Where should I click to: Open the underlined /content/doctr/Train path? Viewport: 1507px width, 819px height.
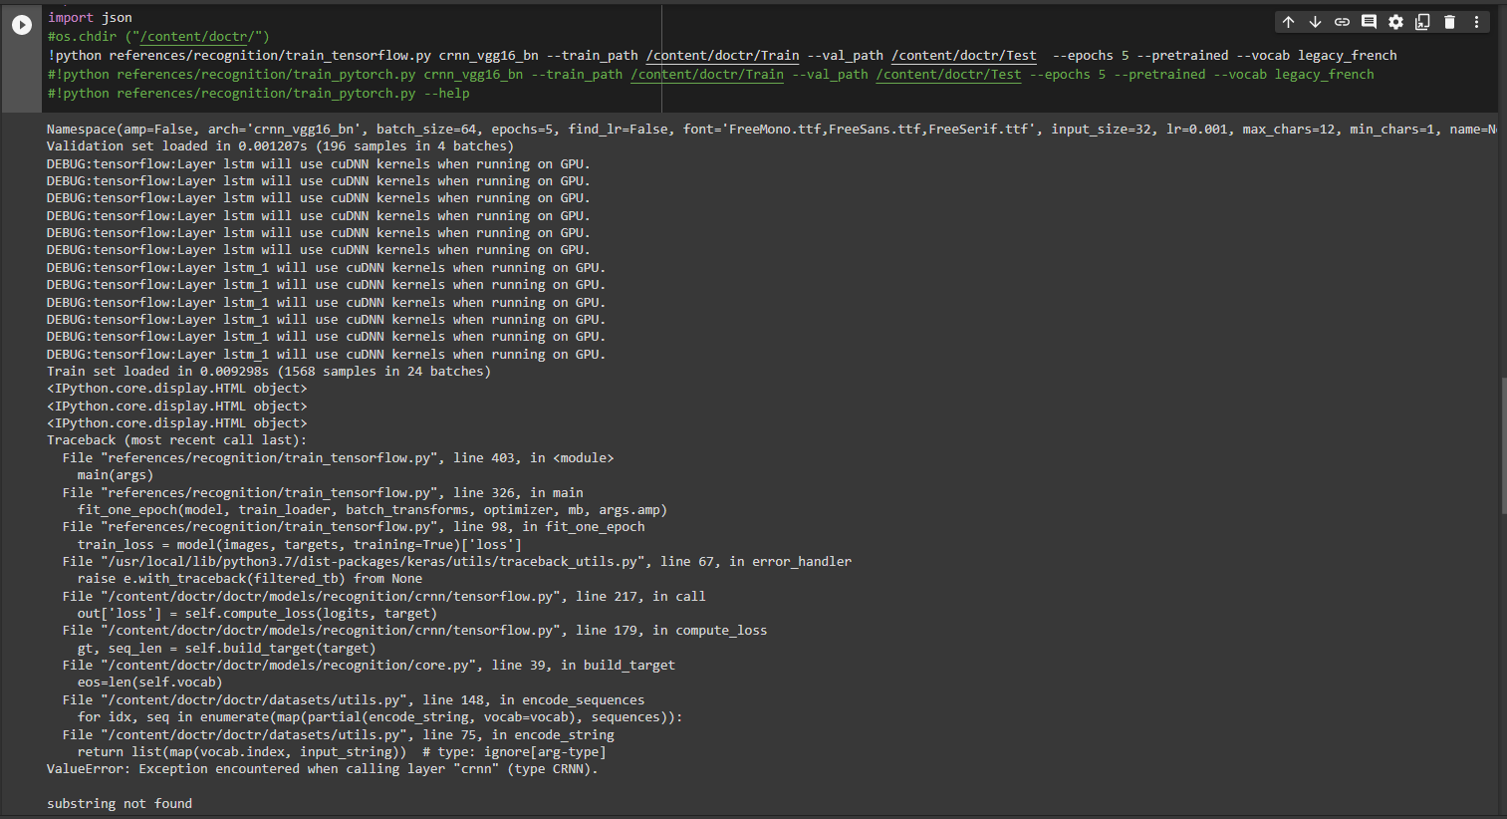pyautogui.click(x=722, y=55)
